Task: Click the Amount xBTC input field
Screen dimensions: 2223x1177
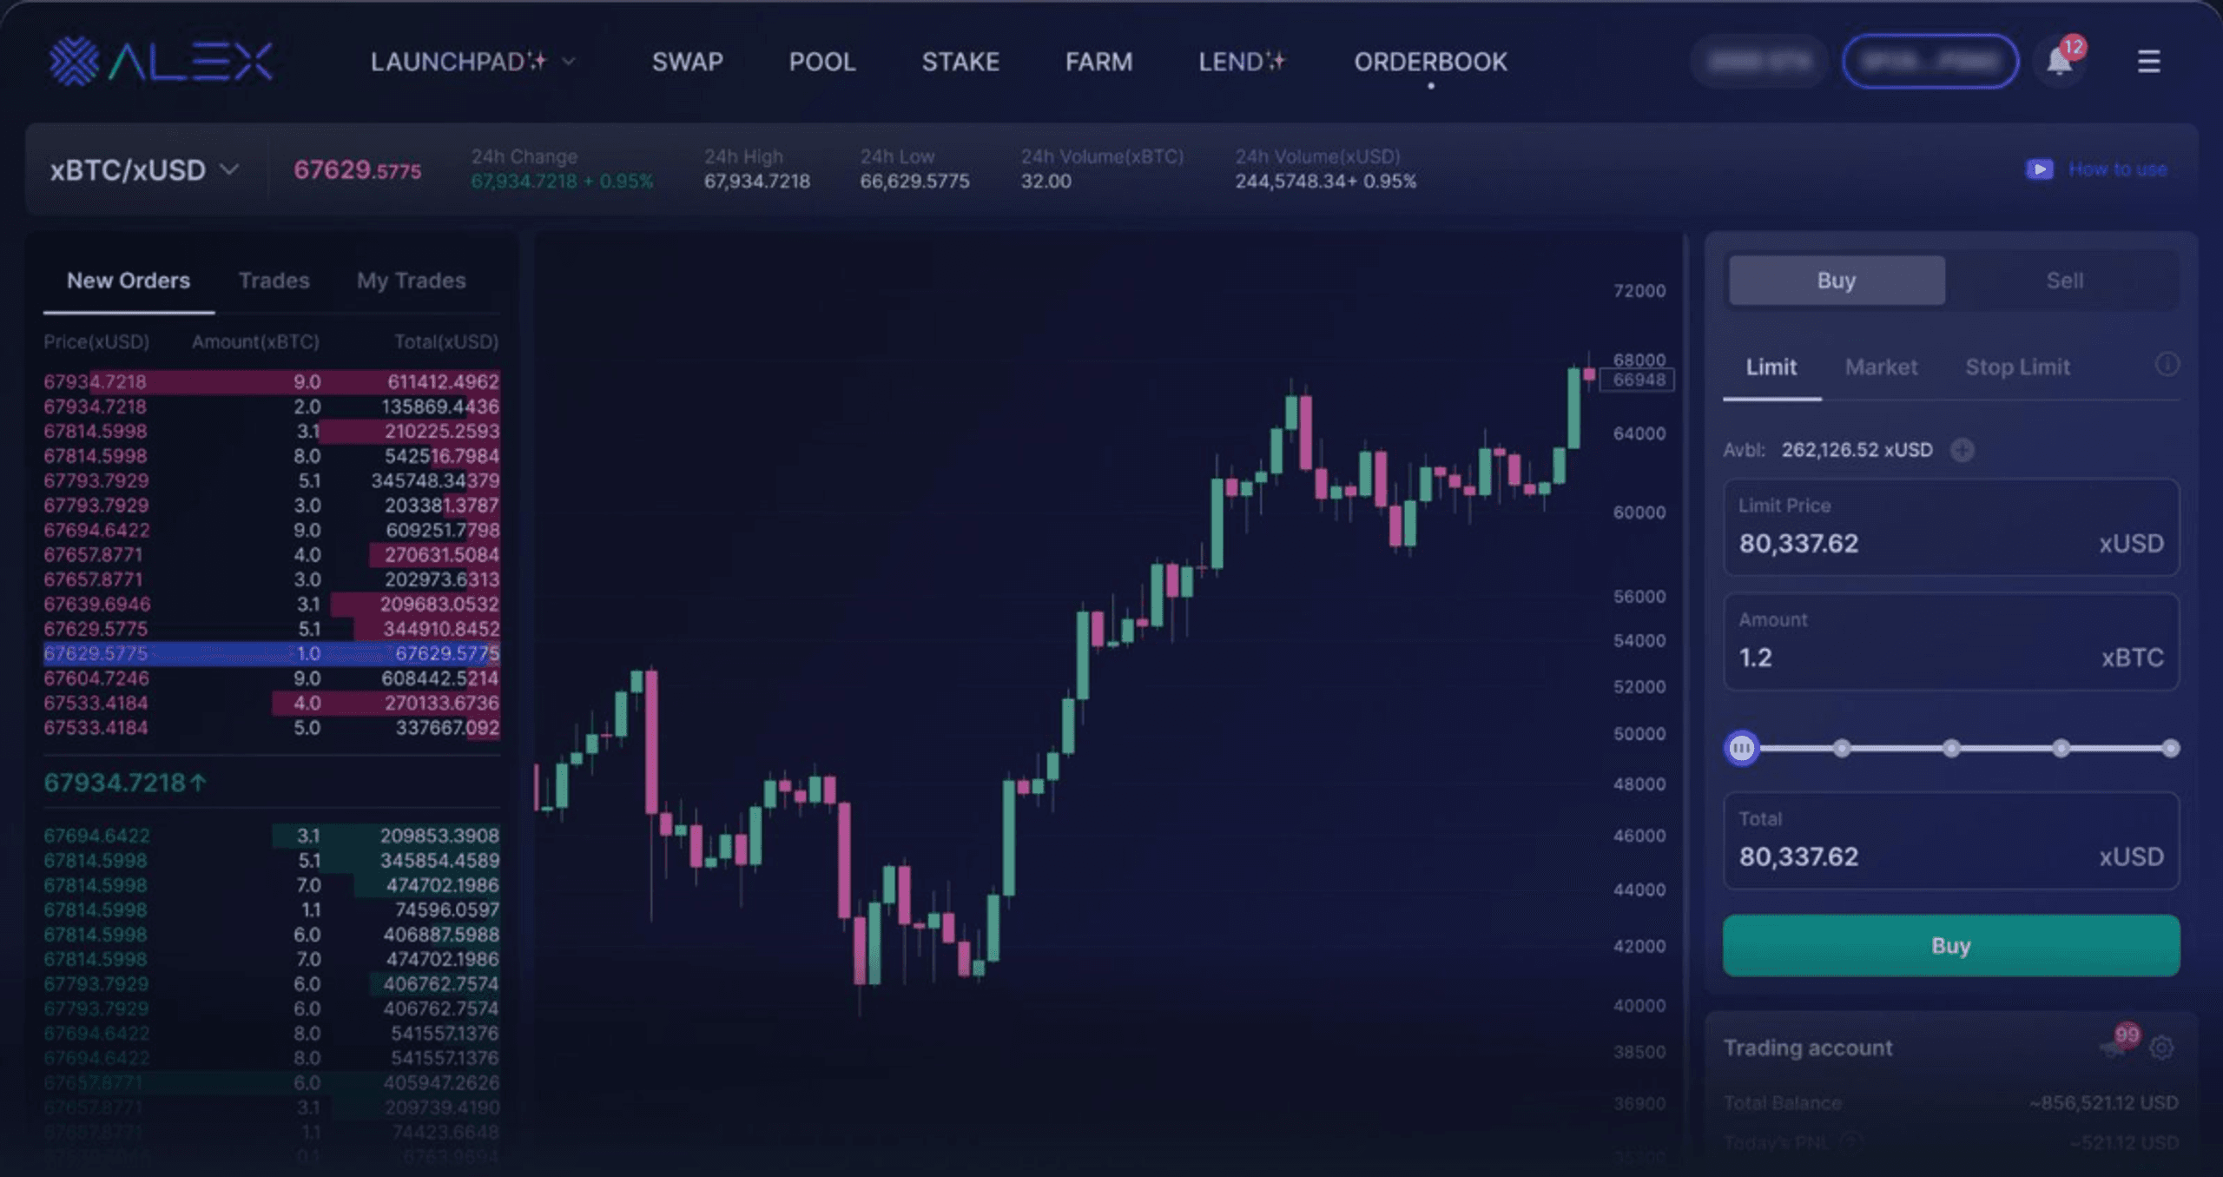Action: tap(1951, 641)
